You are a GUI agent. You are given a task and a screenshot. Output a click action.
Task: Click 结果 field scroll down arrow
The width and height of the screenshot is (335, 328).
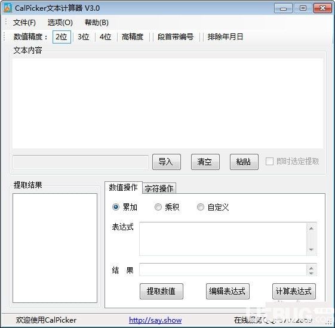click(311, 273)
